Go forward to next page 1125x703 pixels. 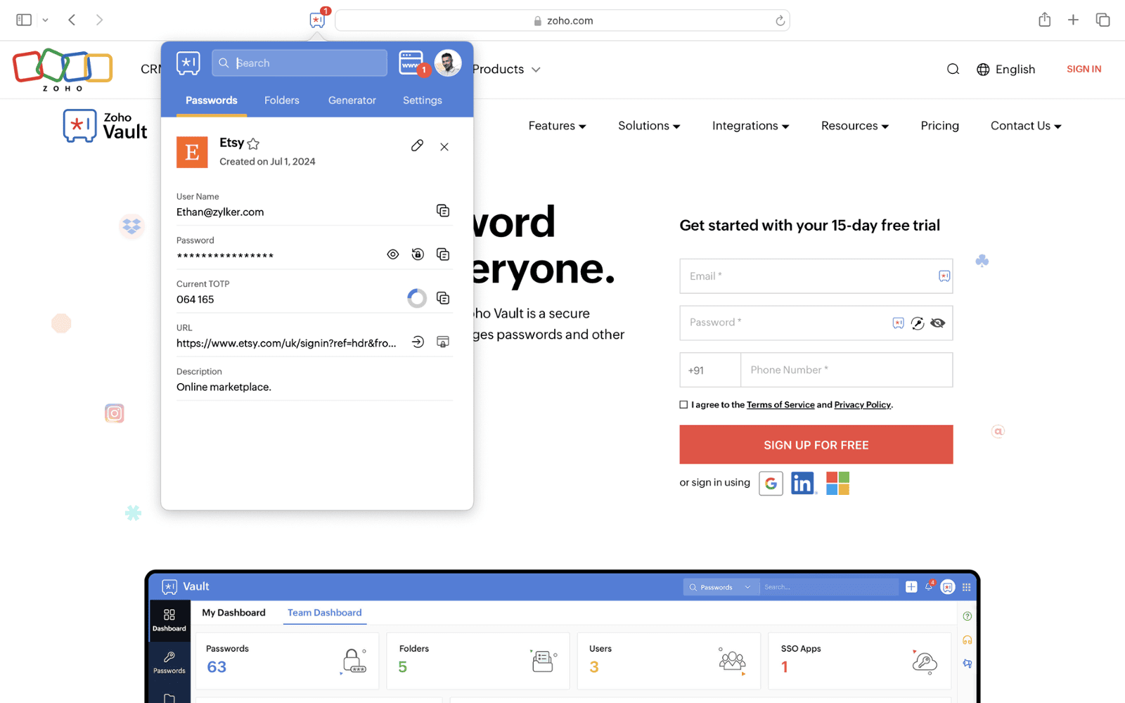click(x=99, y=20)
